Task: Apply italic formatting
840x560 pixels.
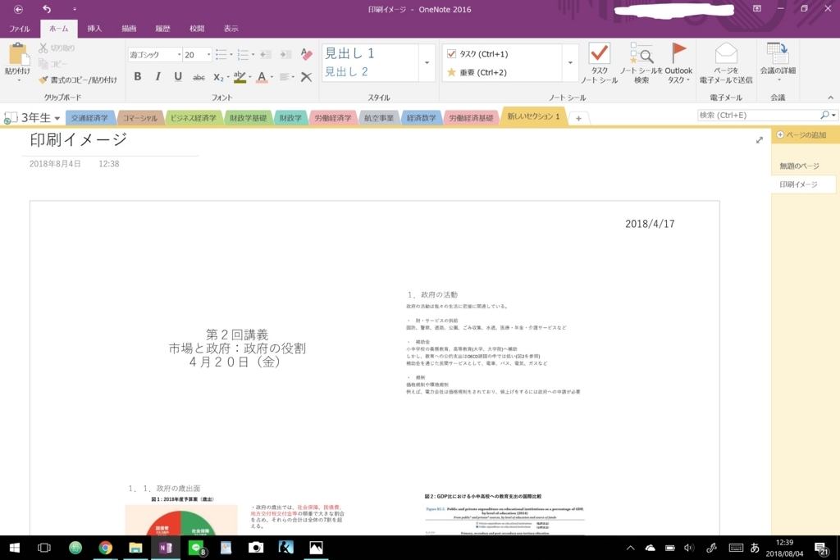Action: point(158,75)
